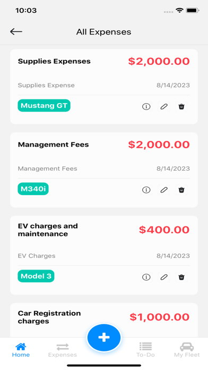Edit the Supplies Expenses entry
Image resolution: width=208 pixels, height=370 pixels.
coord(164,107)
